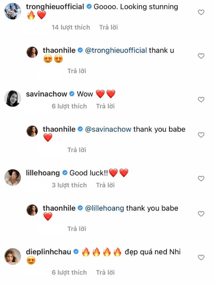Like dieplinhchau's comment with heart icon
The image size is (214, 285).
tap(201, 257)
